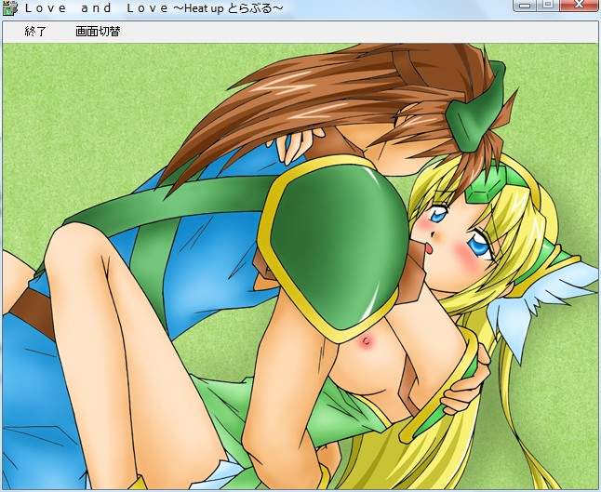Open the 画面切替 menu
The image size is (601, 492).
click(98, 31)
